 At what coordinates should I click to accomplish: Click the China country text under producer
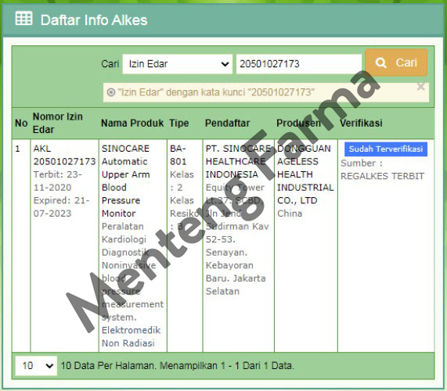(x=290, y=213)
